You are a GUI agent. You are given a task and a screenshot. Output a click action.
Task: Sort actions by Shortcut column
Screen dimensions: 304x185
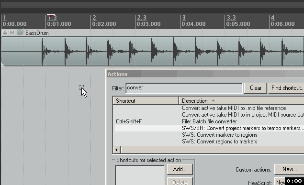pyautogui.click(x=146, y=101)
